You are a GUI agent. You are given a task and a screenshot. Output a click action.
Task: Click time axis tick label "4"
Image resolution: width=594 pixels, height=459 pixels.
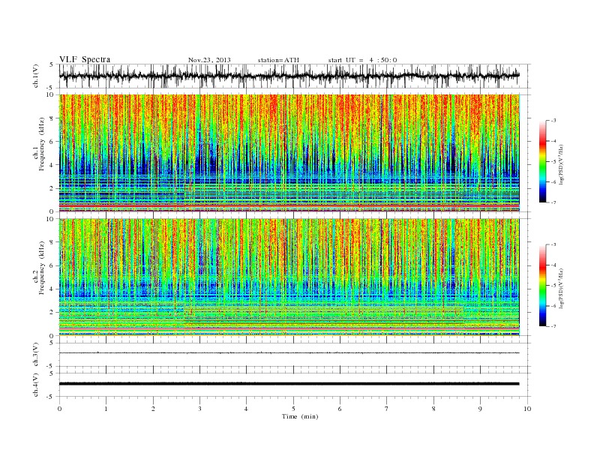click(246, 409)
